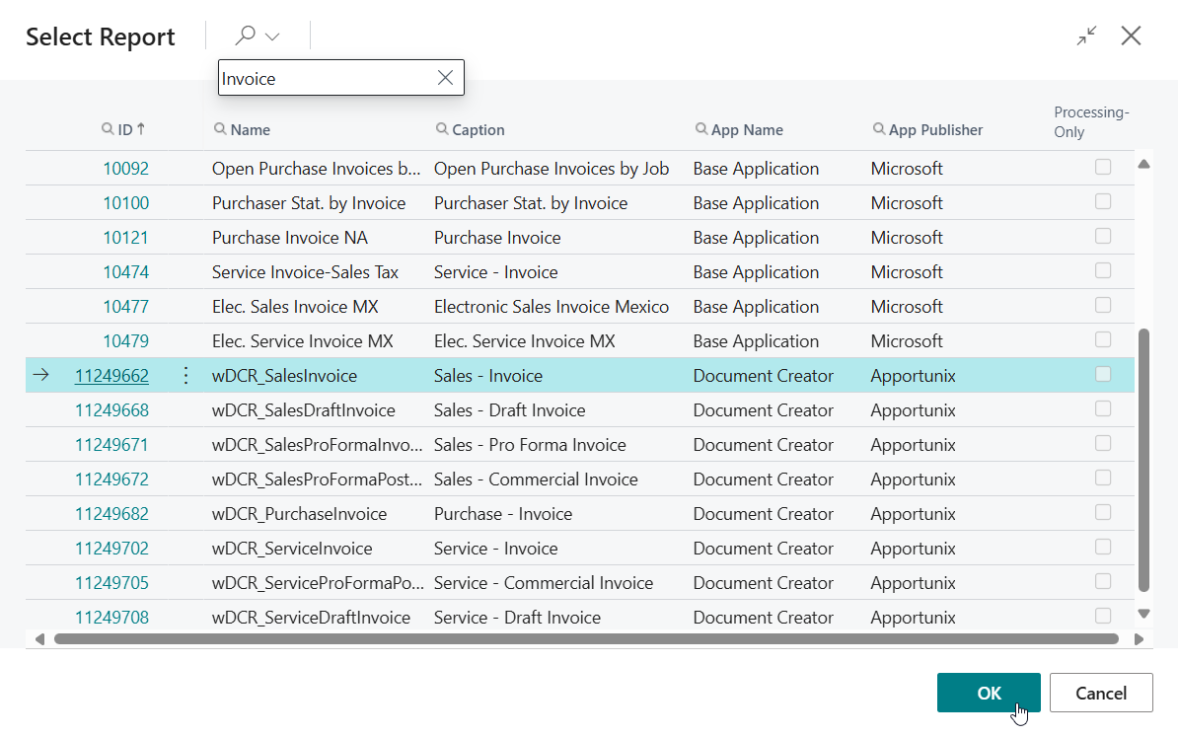
Task: Click the search icon on Name column
Action: 220,129
